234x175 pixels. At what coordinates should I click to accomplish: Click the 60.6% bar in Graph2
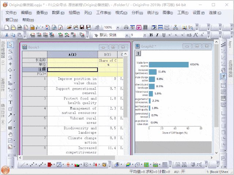[x=169, y=64]
